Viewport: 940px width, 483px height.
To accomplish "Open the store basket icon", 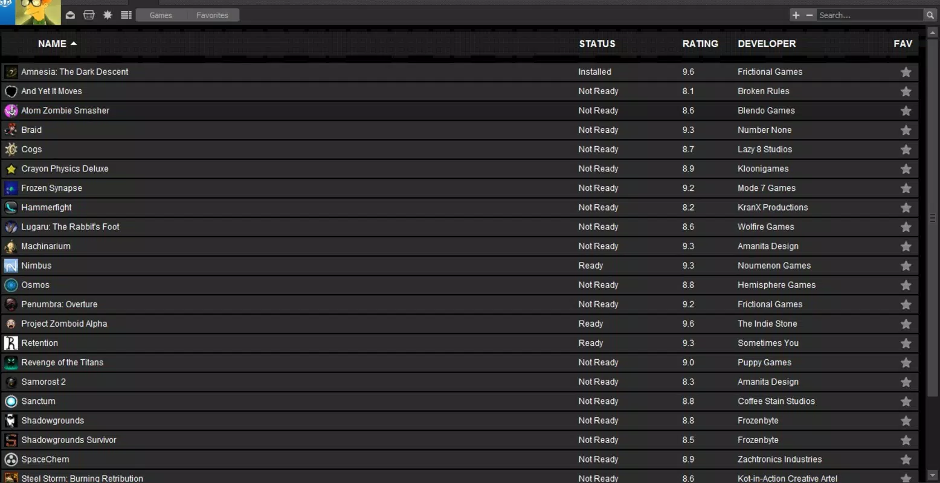I will 89,15.
